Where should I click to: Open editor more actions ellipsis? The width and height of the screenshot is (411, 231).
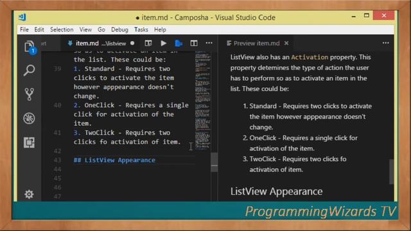(209, 43)
